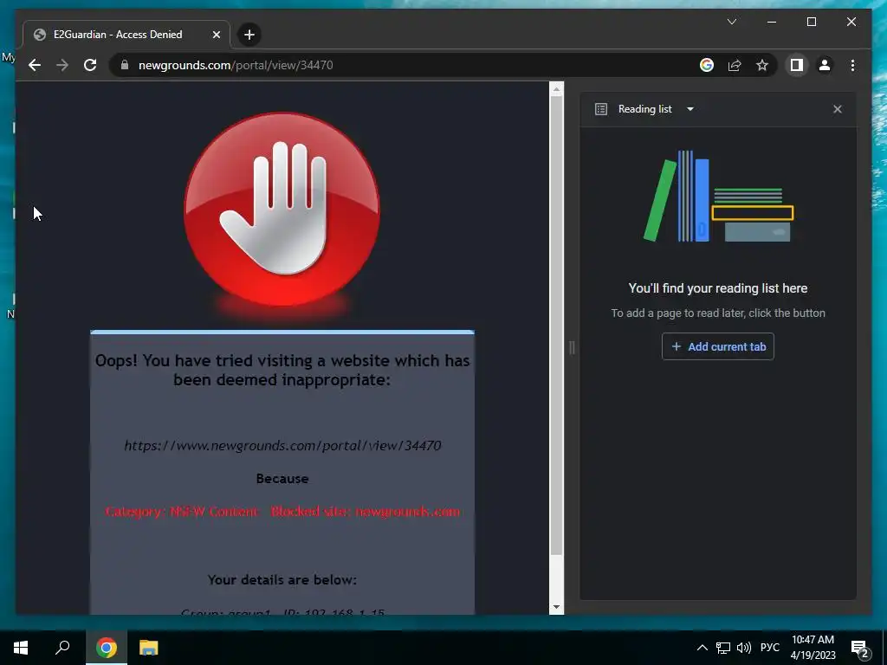Click 'You'll find your reading list here' heading
Screen dimensions: 887x665
pos(718,288)
